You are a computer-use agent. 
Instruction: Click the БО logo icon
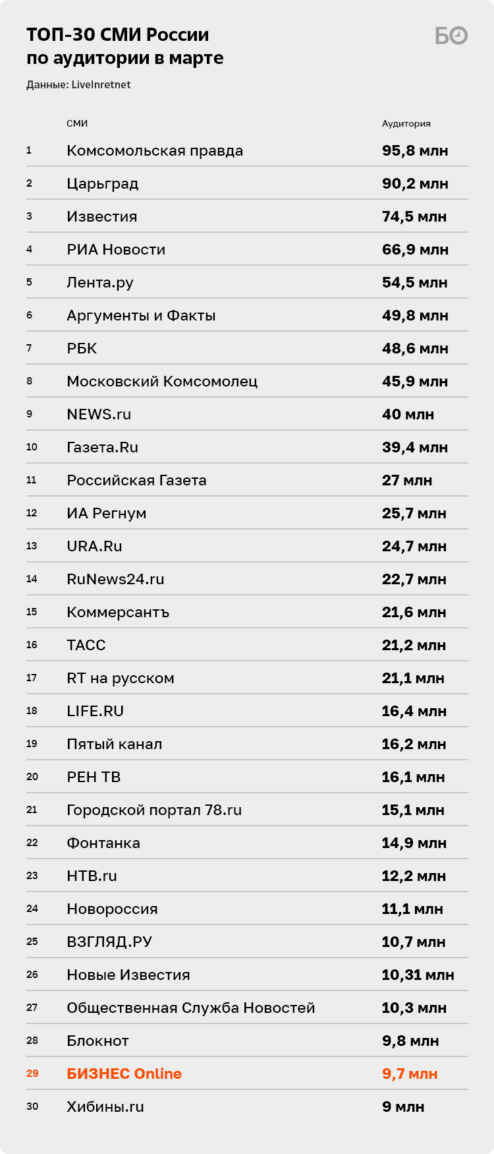451,36
